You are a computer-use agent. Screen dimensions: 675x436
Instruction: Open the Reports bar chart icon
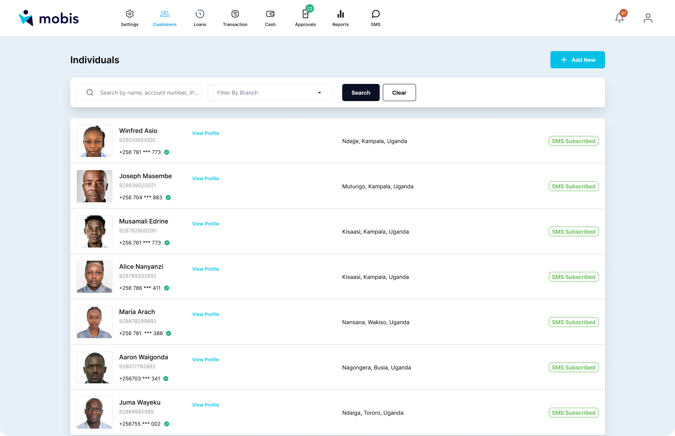(x=340, y=14)
